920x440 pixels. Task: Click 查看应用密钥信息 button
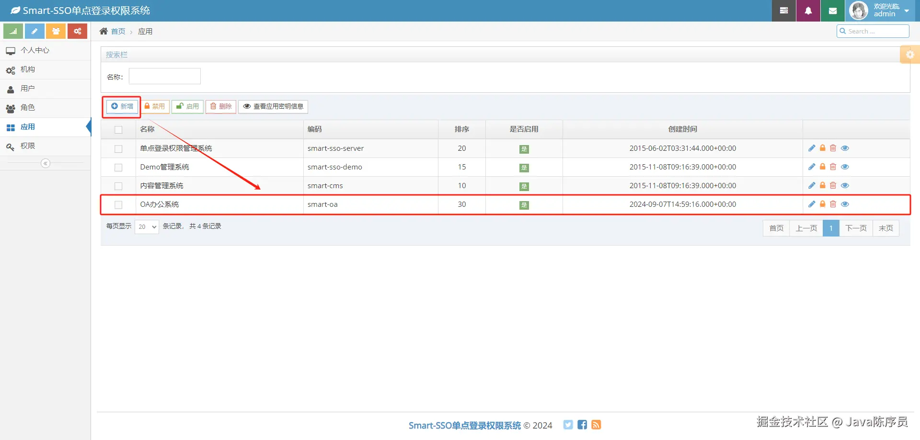coord(273,106)
